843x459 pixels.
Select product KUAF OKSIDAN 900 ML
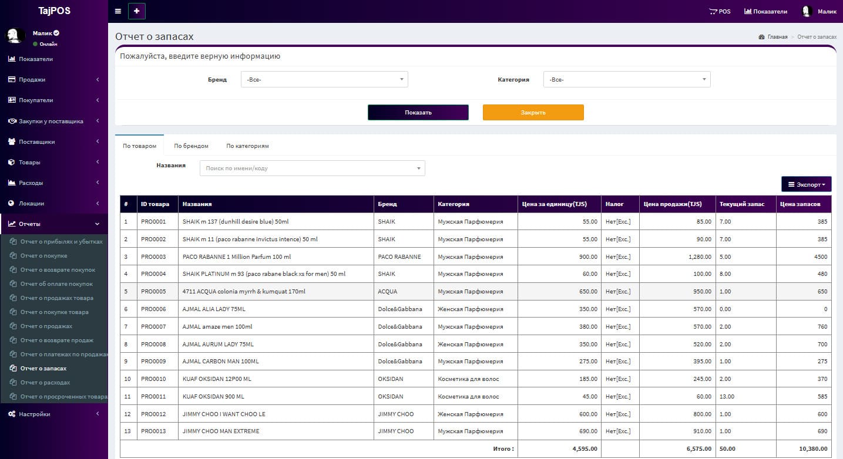tap(276, 396)
